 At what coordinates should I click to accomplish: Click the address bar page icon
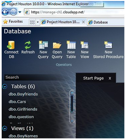pyautogui.click(x=27, y=12)
